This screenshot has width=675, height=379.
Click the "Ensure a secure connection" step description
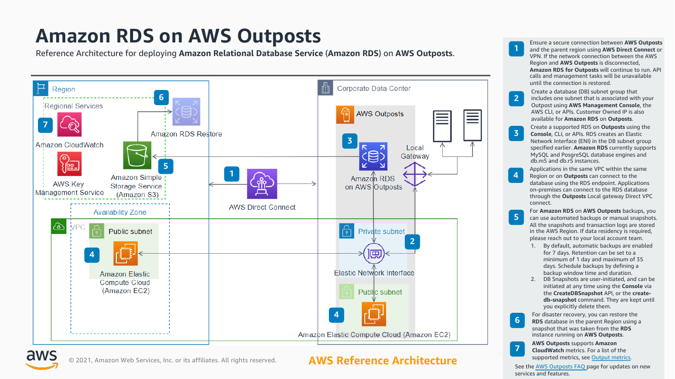(596, 63)
